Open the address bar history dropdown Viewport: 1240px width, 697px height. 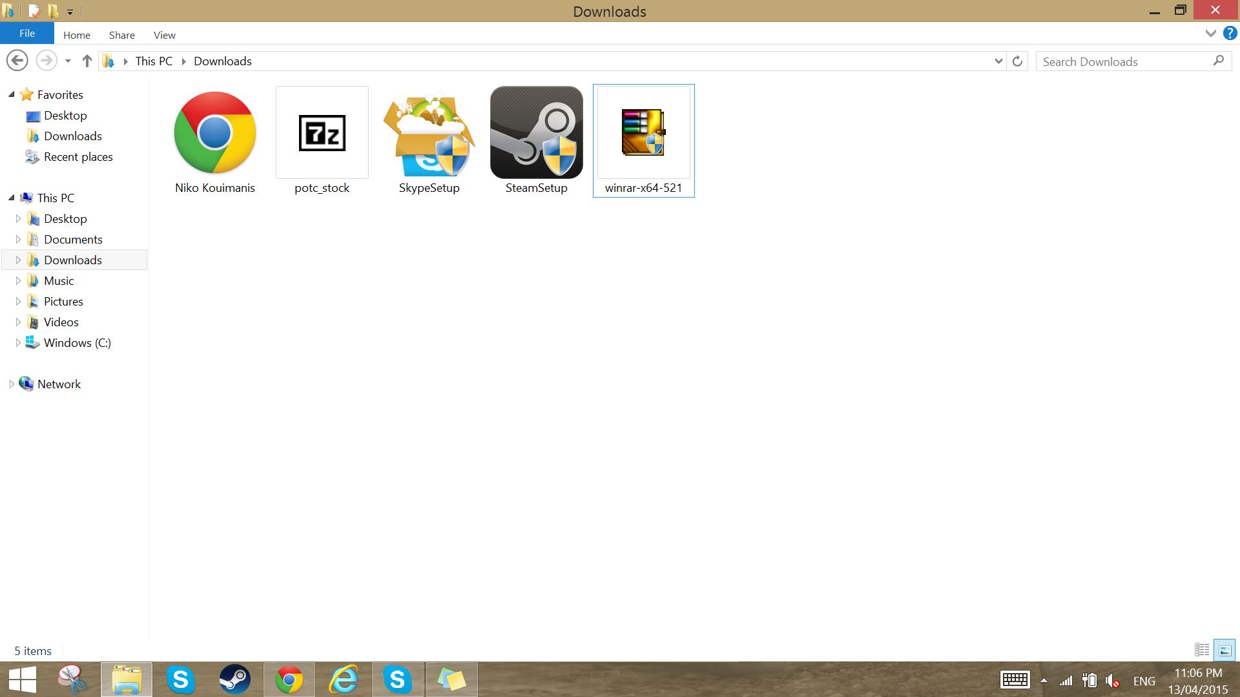click(x=998, y=61)
